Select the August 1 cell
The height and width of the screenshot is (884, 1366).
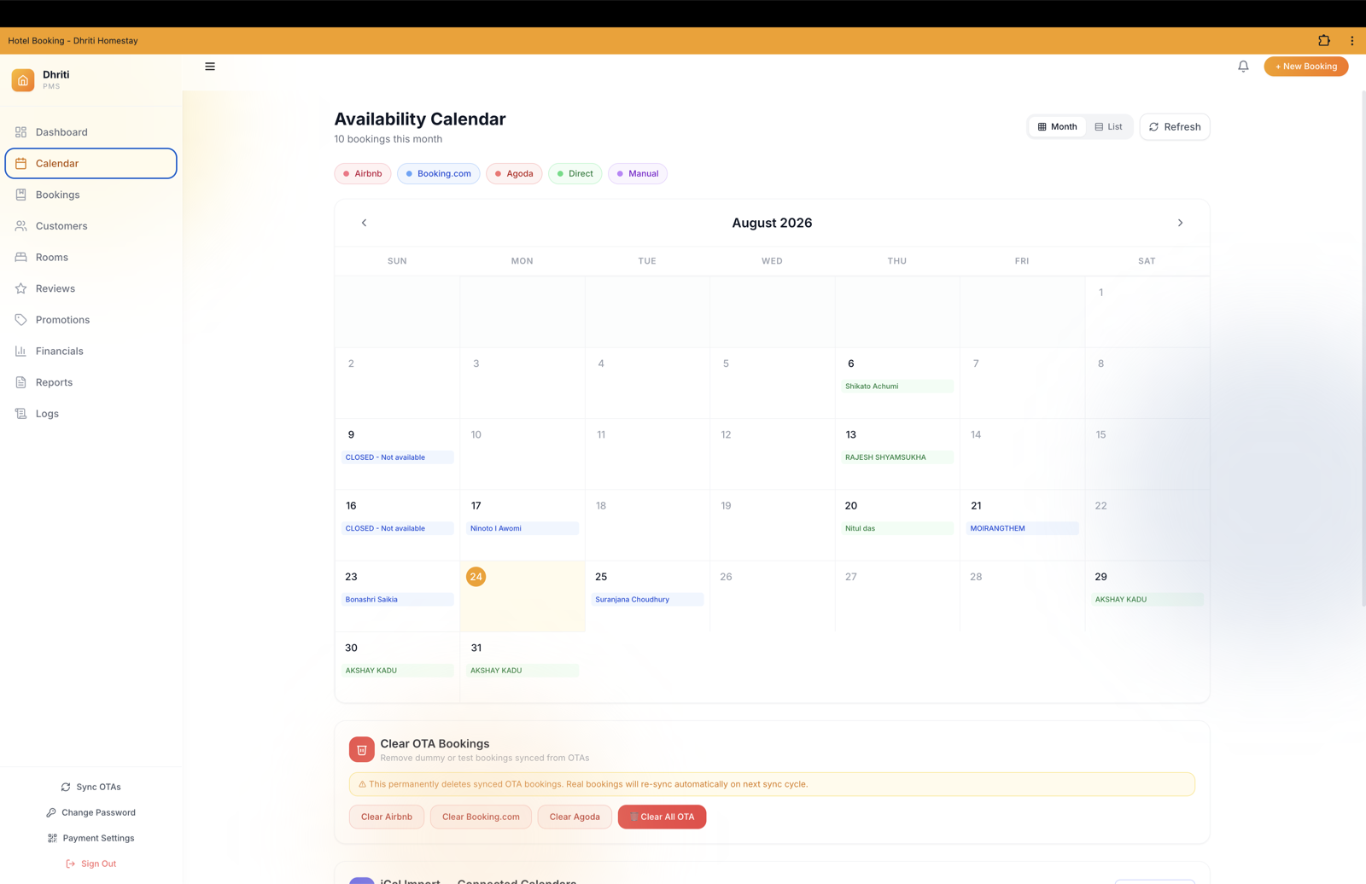pyautogui.click(x=1147, y=311)
